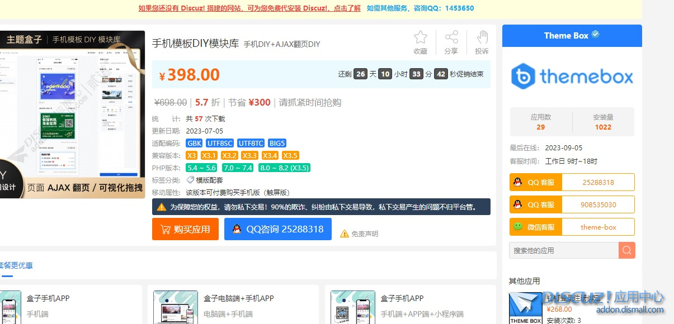This screenshot has height=324, width=674.
Task: Select the BIG5 encoding tag
Action: [x=277, y=143]
